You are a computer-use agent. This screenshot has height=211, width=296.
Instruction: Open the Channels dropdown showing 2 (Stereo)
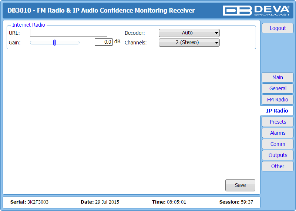[189, 43]
